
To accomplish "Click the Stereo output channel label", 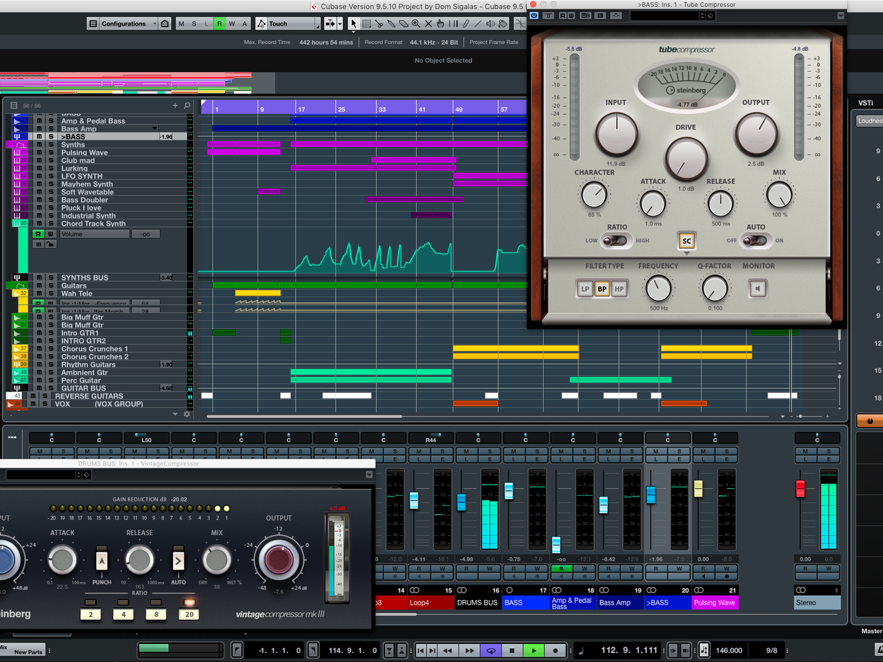I will (x=817, y=603).
